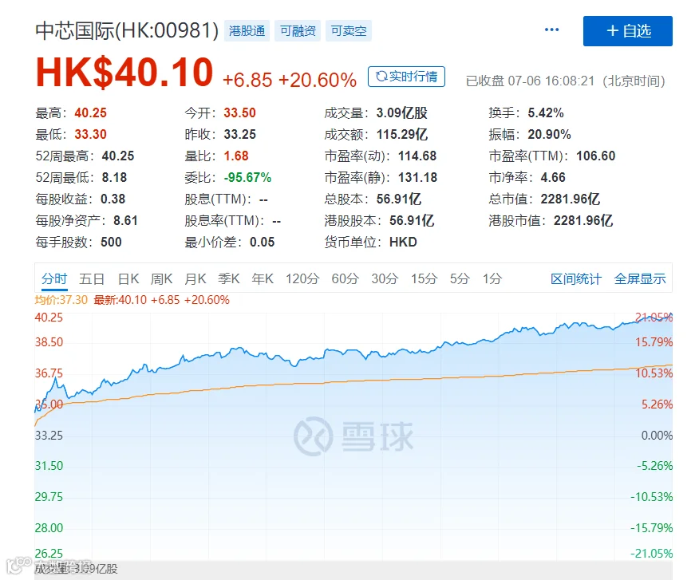Click the 市盈率(动) value 114.68
Viewport: 699px width, 580px height.
pyautogui.click(x=417, y=156)
